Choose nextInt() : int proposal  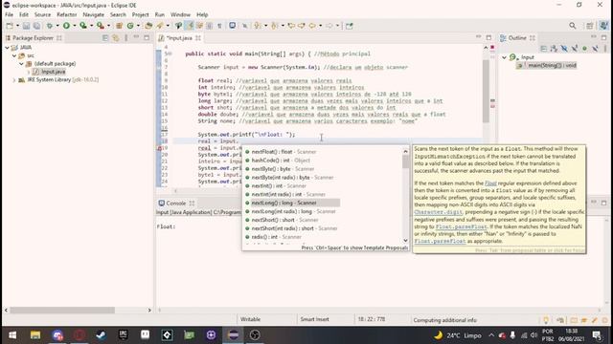pyautogui.click(x=279, y=185)
